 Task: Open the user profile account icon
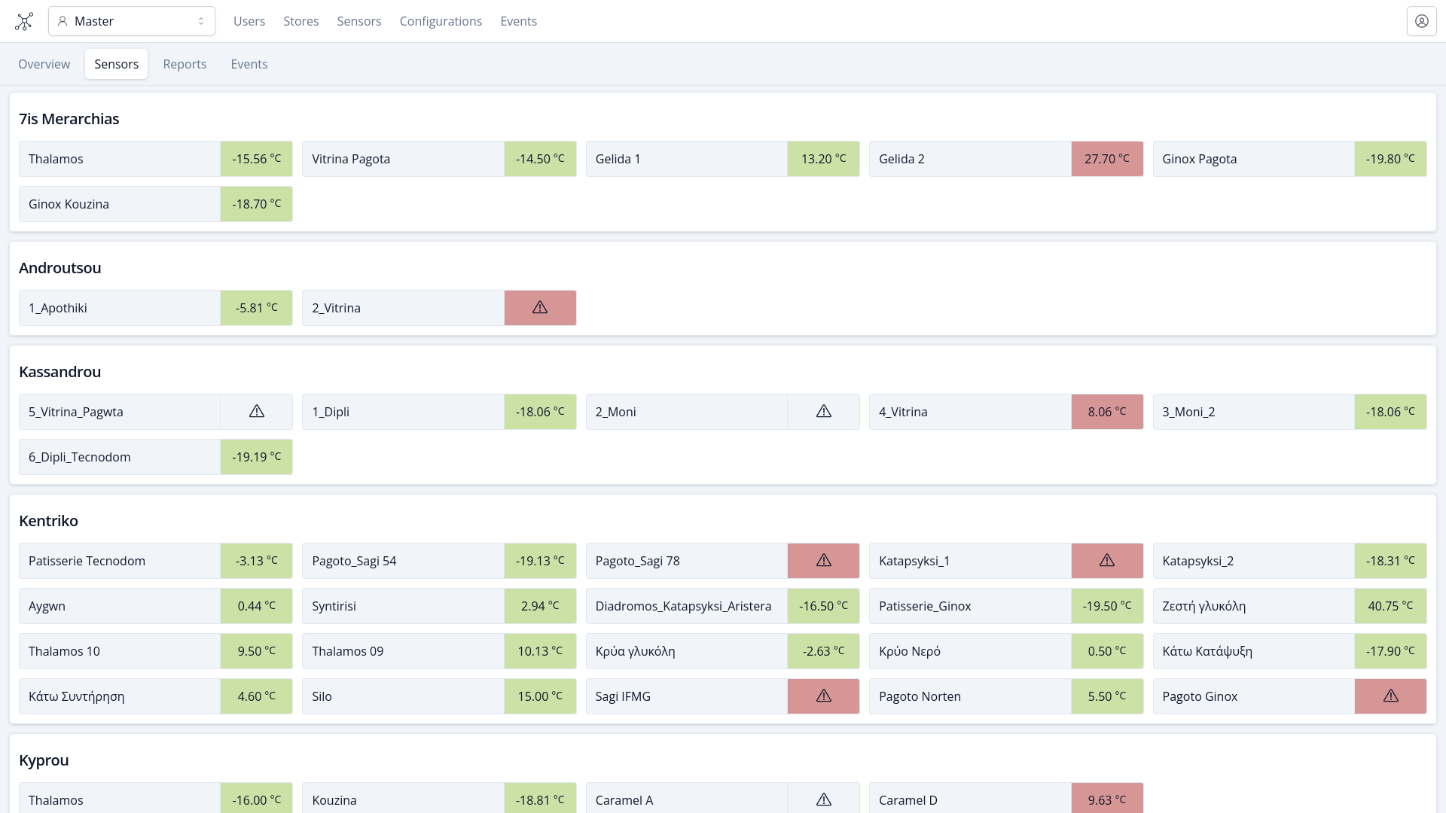click(x=1421, y=21)
